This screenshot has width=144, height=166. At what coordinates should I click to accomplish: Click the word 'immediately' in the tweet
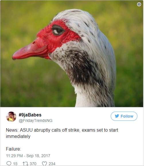[18, 137]
